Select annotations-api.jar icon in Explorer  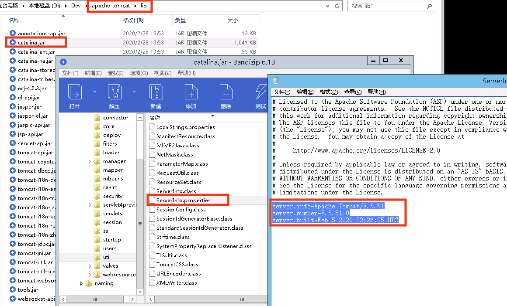(x=13, y=33)
